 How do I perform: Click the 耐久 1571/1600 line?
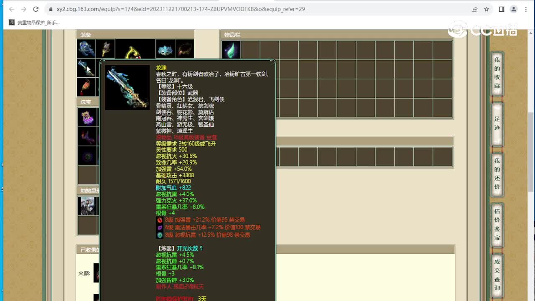coord(173,181)
